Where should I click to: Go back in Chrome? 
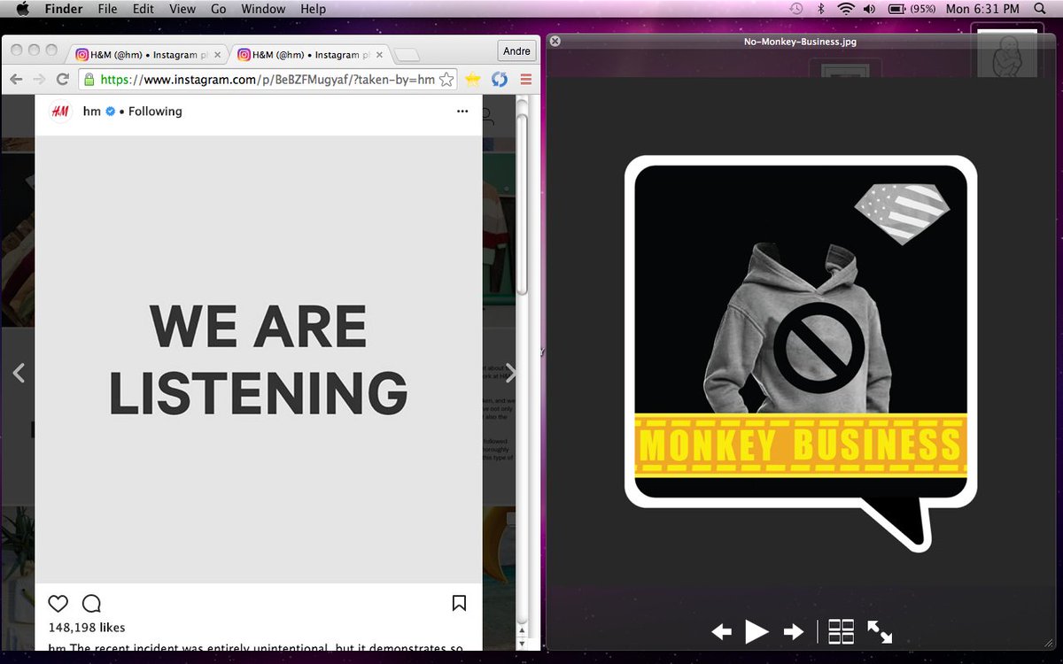[x=17, y=79]
